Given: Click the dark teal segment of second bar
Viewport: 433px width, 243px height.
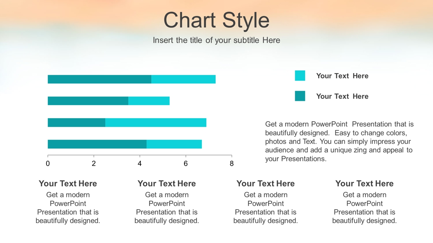Looking at the screenshot, I should (88, 101).
